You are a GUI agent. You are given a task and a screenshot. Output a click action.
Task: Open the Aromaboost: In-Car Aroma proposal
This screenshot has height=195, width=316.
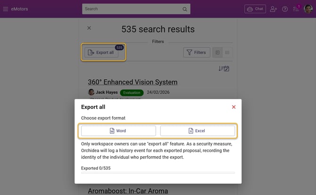point(128,191)
